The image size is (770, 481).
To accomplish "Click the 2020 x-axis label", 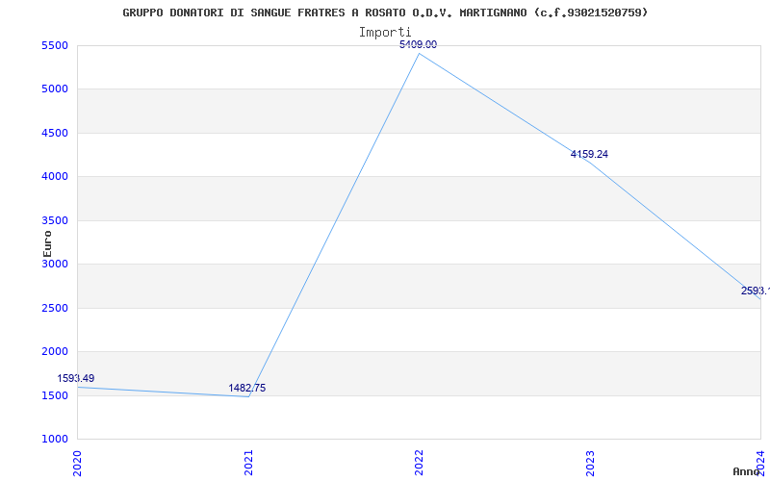I will (77, 463).
